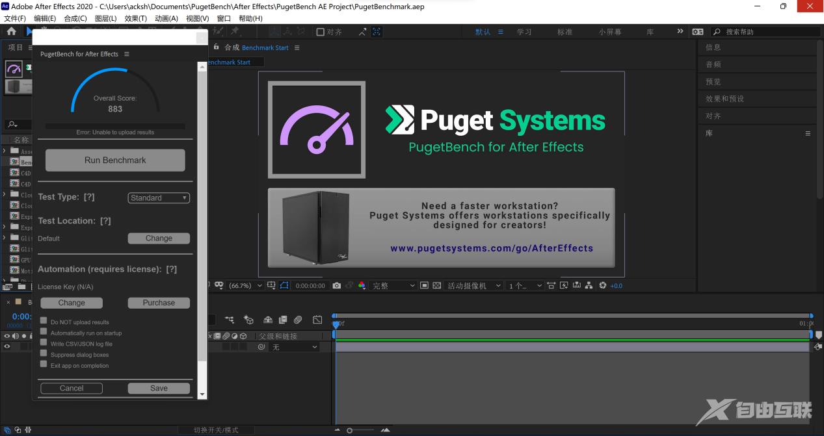
Task: Click the Save button
Action: click(x=159, y=388)
